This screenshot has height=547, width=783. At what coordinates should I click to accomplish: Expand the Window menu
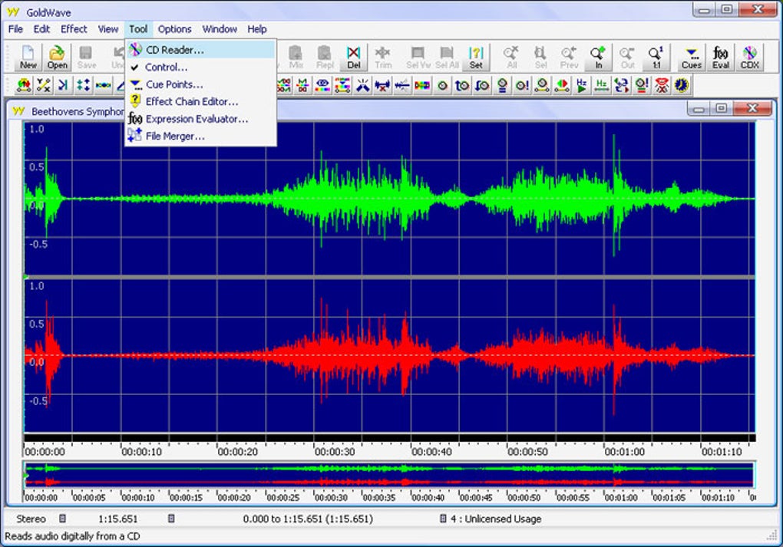[x=220, y=29]
